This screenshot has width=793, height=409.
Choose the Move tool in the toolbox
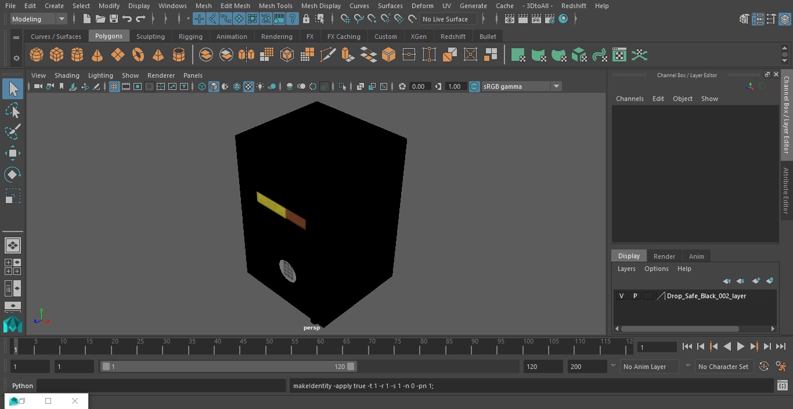click(x=13, y=153)
